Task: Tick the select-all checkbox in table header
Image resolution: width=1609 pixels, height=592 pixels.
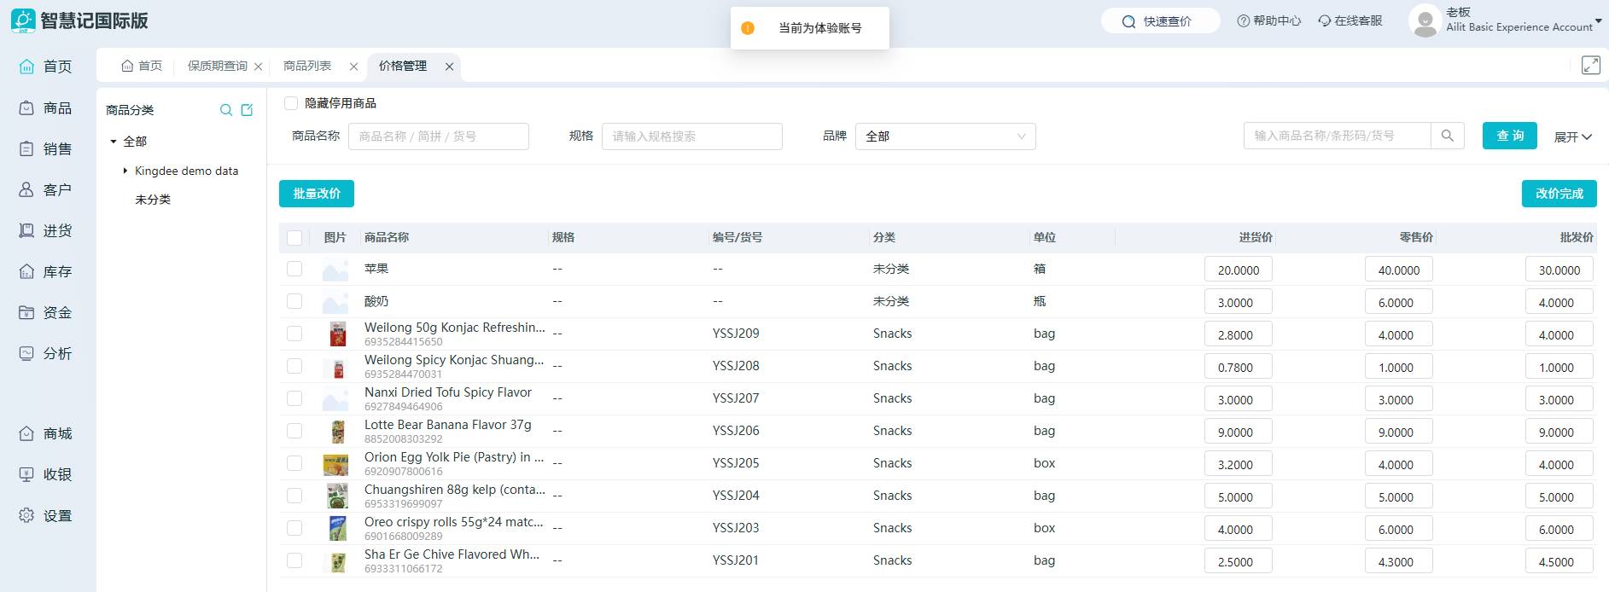Action: tap(294, 238)
